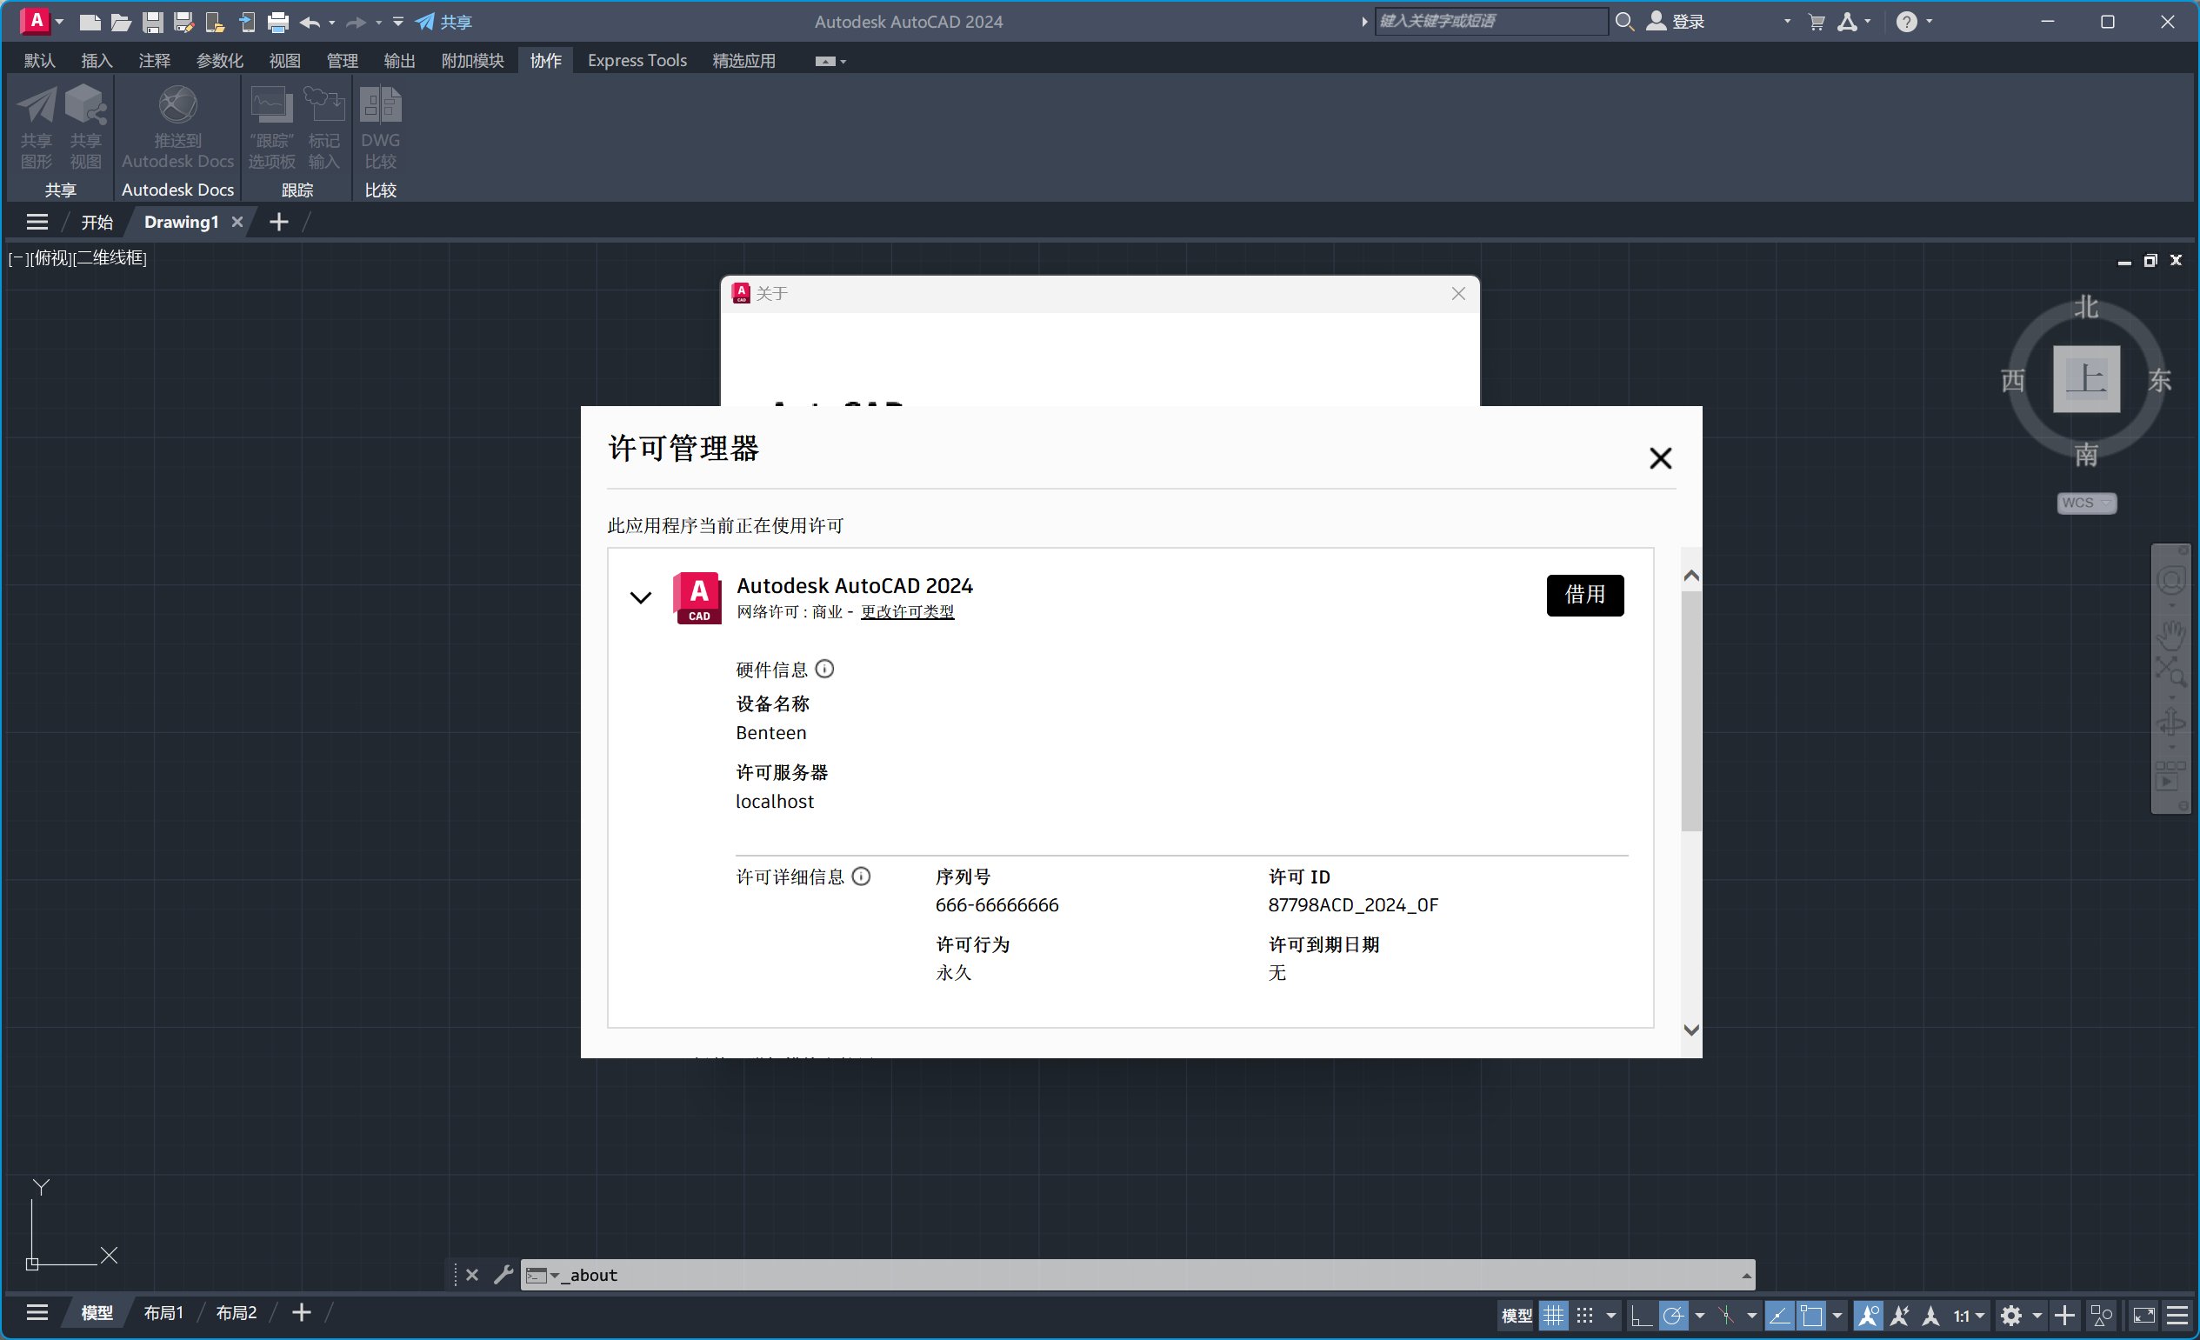Open the Help question mark icon
The width and height of the screenshot is (2200, 1340).
[1906, 22]
